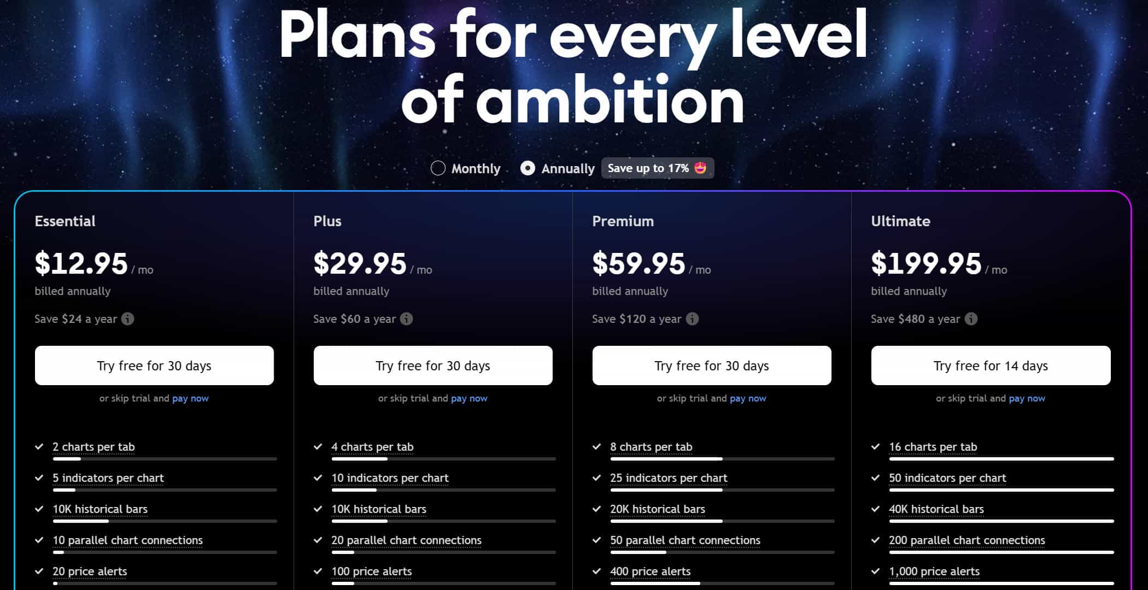Screen dimensions: 1148x590
Task: Select the Annually billing radio button
Action: tap(528, 168)
